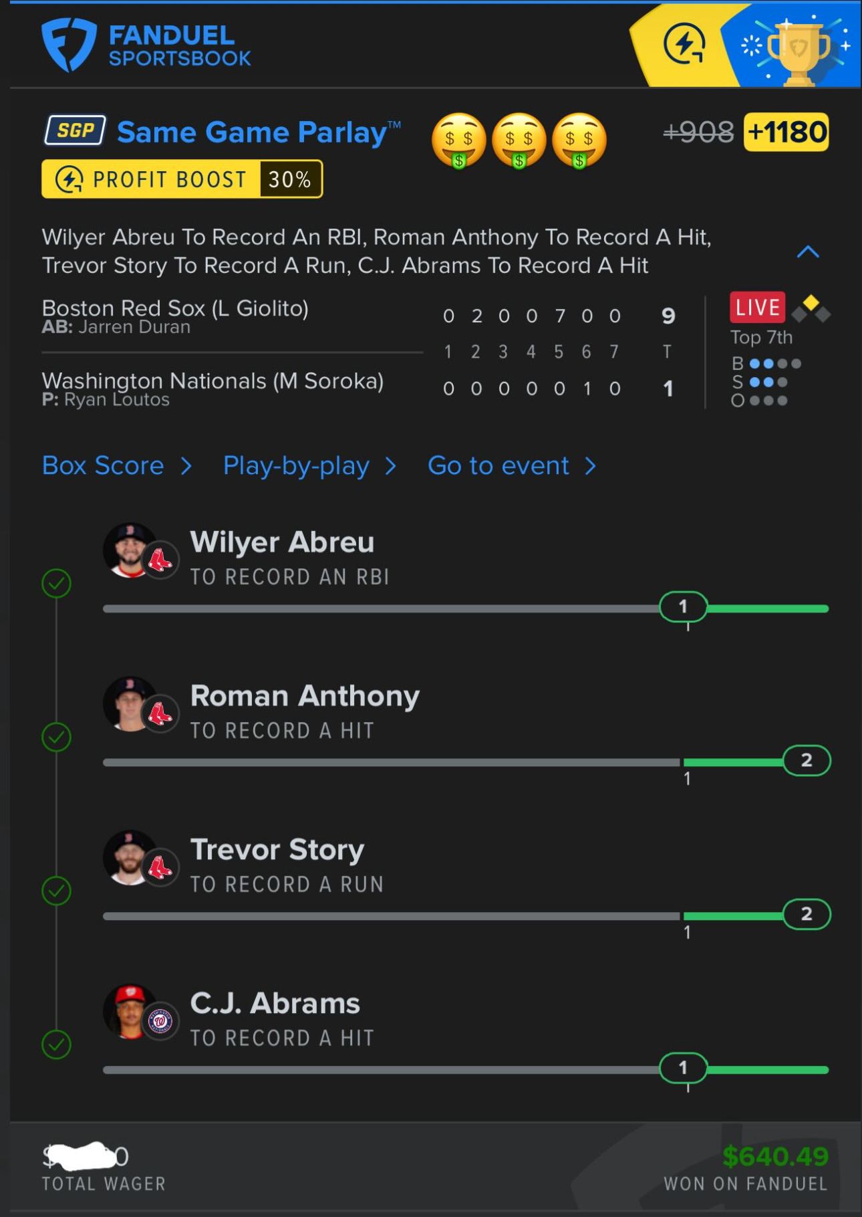Open the Play-by-play link

(x=296, y=466)
